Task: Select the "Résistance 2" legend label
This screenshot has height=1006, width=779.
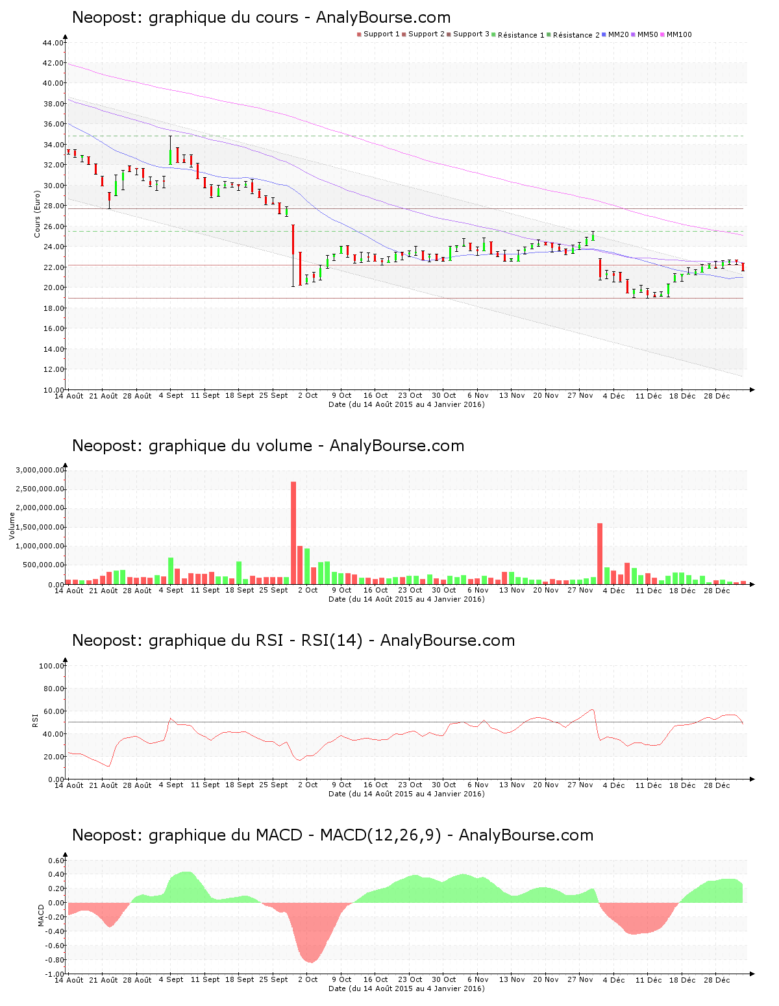Action: coord(576,35)
